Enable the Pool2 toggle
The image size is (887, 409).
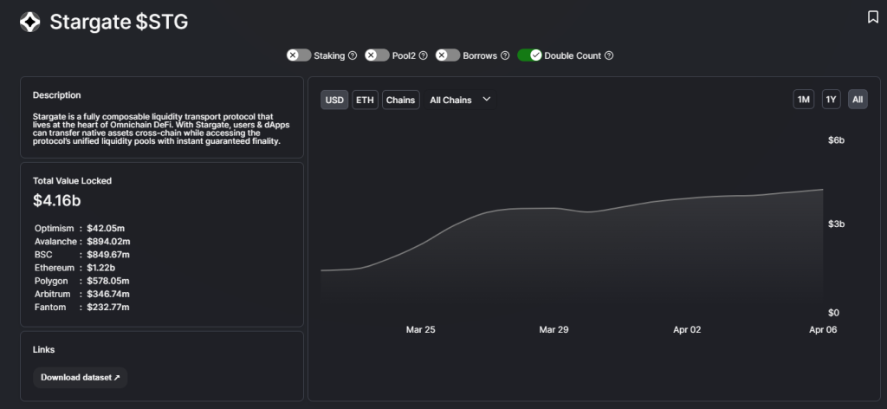pos(377,55)
